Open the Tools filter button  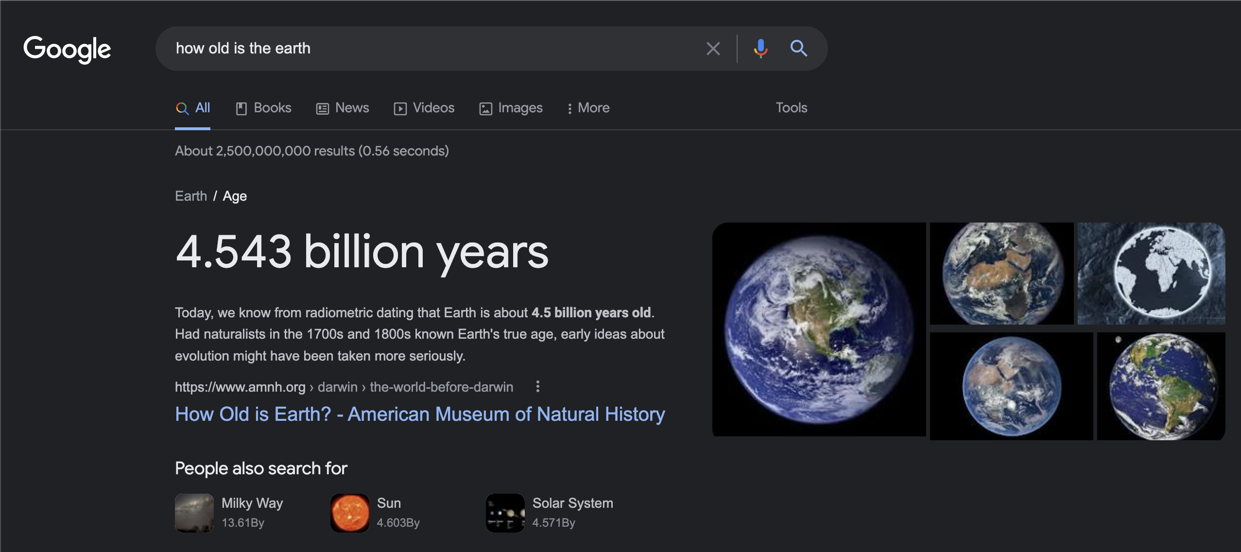pos(791,108)
